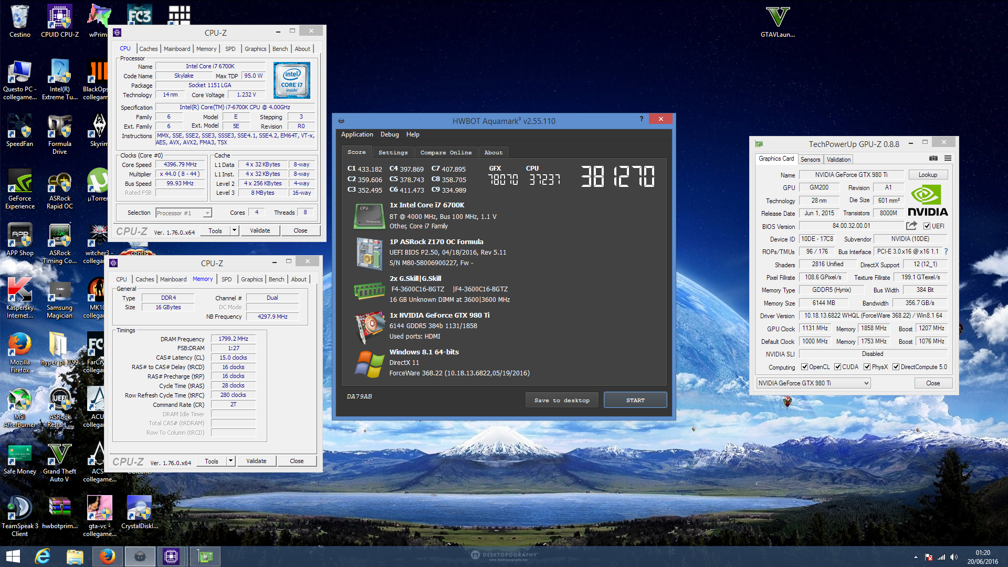The width and height of the screenshot is (1008, 567).
Task: Click the Tools button in upper CPU-Z
Action: tap(215, 230)
